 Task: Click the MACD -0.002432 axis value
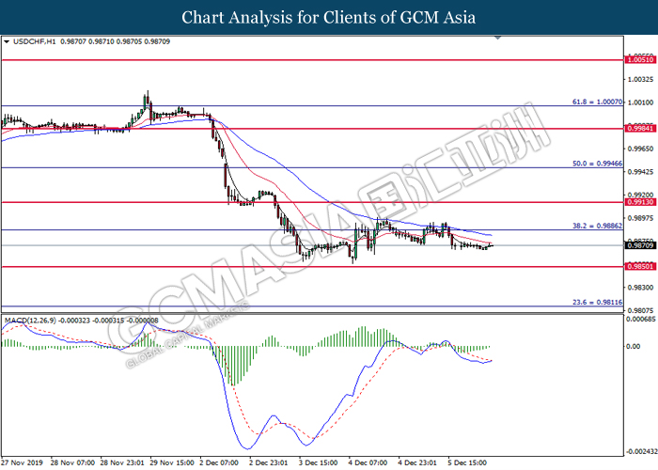(641, 450)
